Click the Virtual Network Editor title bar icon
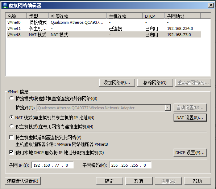This screenshot has height=189, width=216. [5, 5]
